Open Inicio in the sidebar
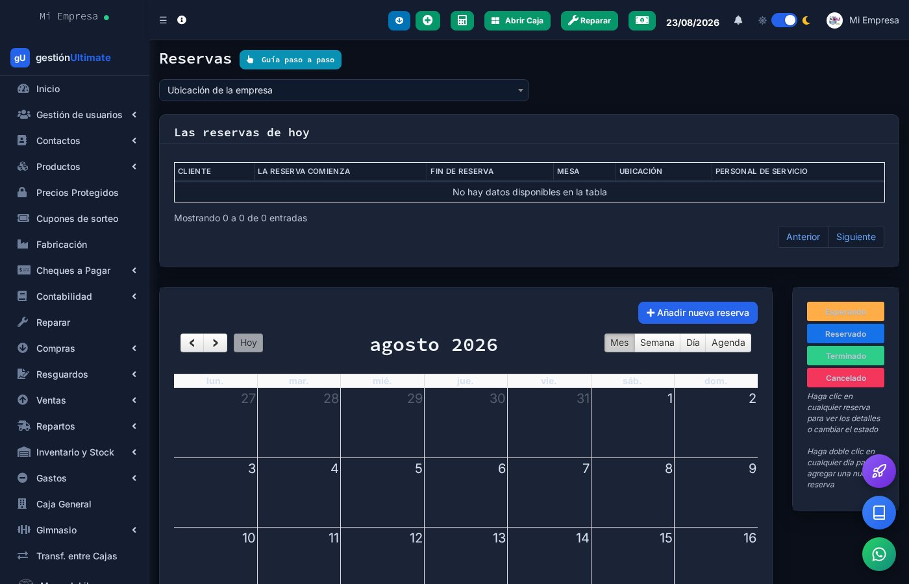The height and width of the screenshot is (584, 909). [x=75, y=89]
